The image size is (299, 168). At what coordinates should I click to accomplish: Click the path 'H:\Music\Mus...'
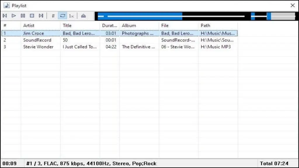tap(218, 33)
